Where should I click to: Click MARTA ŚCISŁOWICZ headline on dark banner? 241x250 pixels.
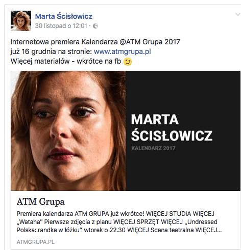(x=172, y=127)
